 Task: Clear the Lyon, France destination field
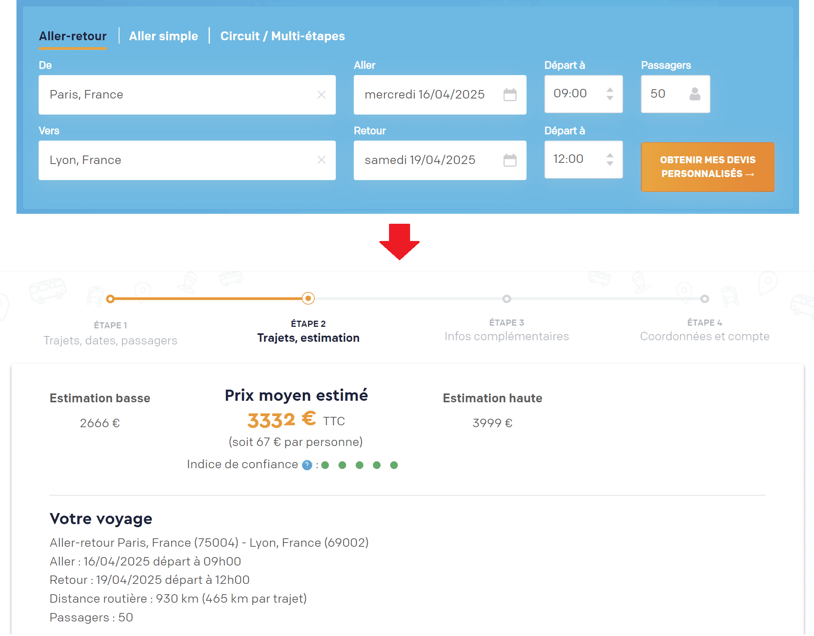tap(321, 160)
